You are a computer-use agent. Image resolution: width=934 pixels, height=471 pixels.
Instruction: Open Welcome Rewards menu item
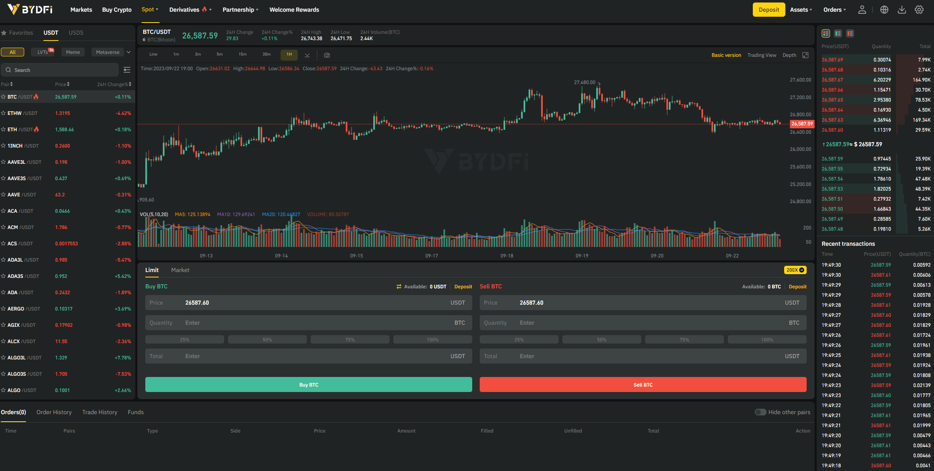294,10
